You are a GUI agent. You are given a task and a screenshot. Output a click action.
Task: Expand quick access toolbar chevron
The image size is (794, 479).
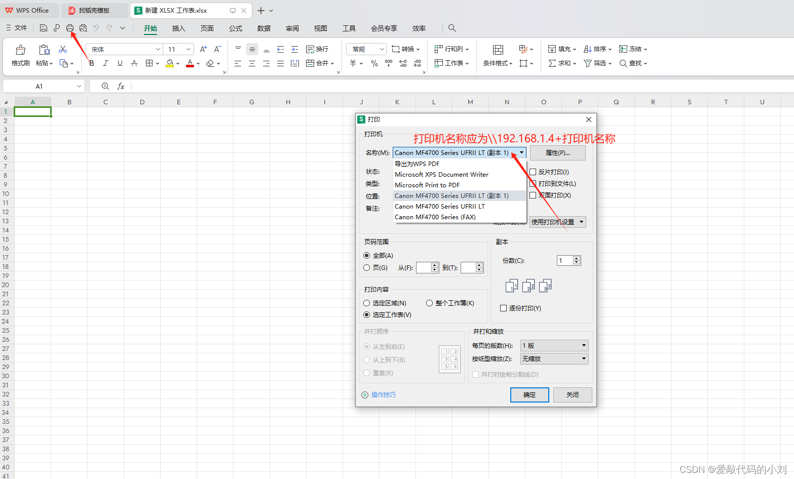pos(123,28)
